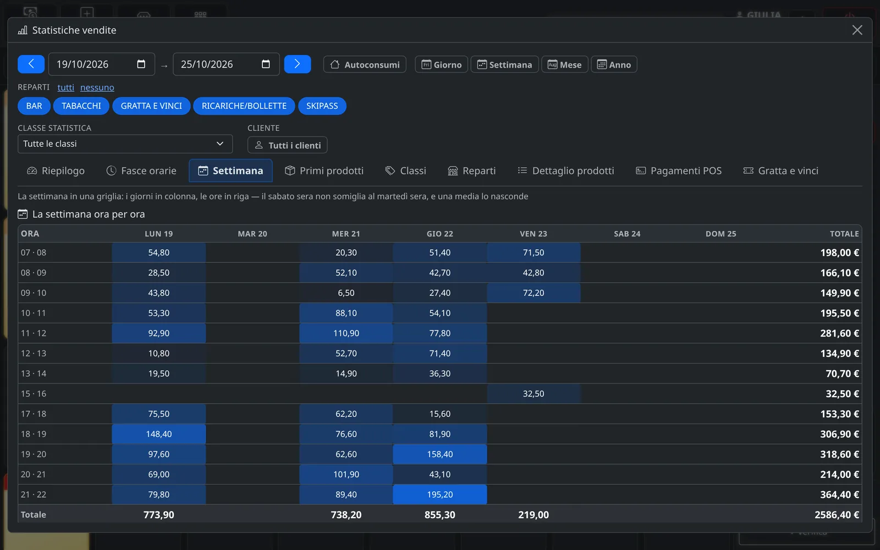
Task: Click the TOTALE column header
Action: [x=844, y=234]
